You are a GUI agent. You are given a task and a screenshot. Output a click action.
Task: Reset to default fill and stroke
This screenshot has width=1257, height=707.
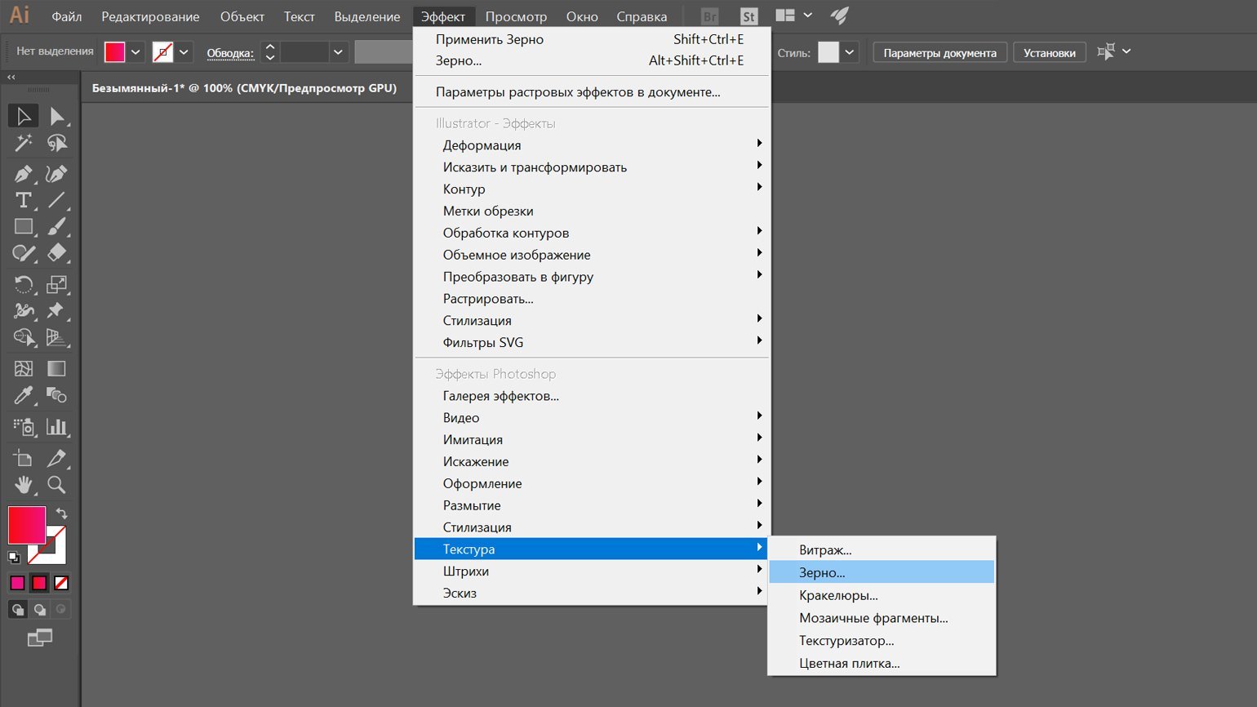tap(14, 558)
